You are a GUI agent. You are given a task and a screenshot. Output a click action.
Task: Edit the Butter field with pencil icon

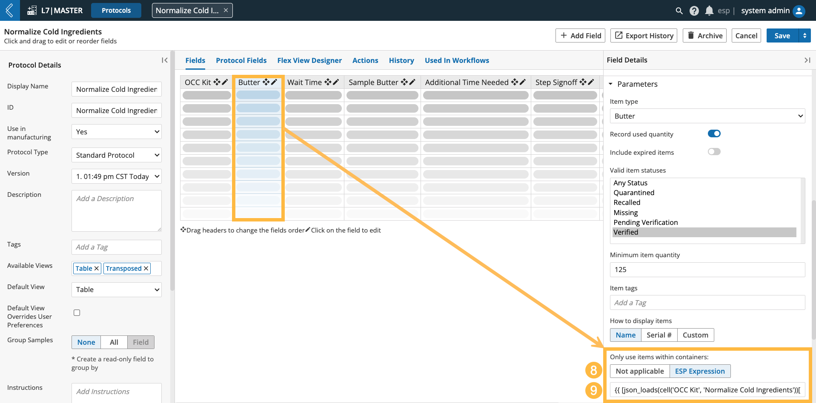pyautogui.click(x=274, y=82)
